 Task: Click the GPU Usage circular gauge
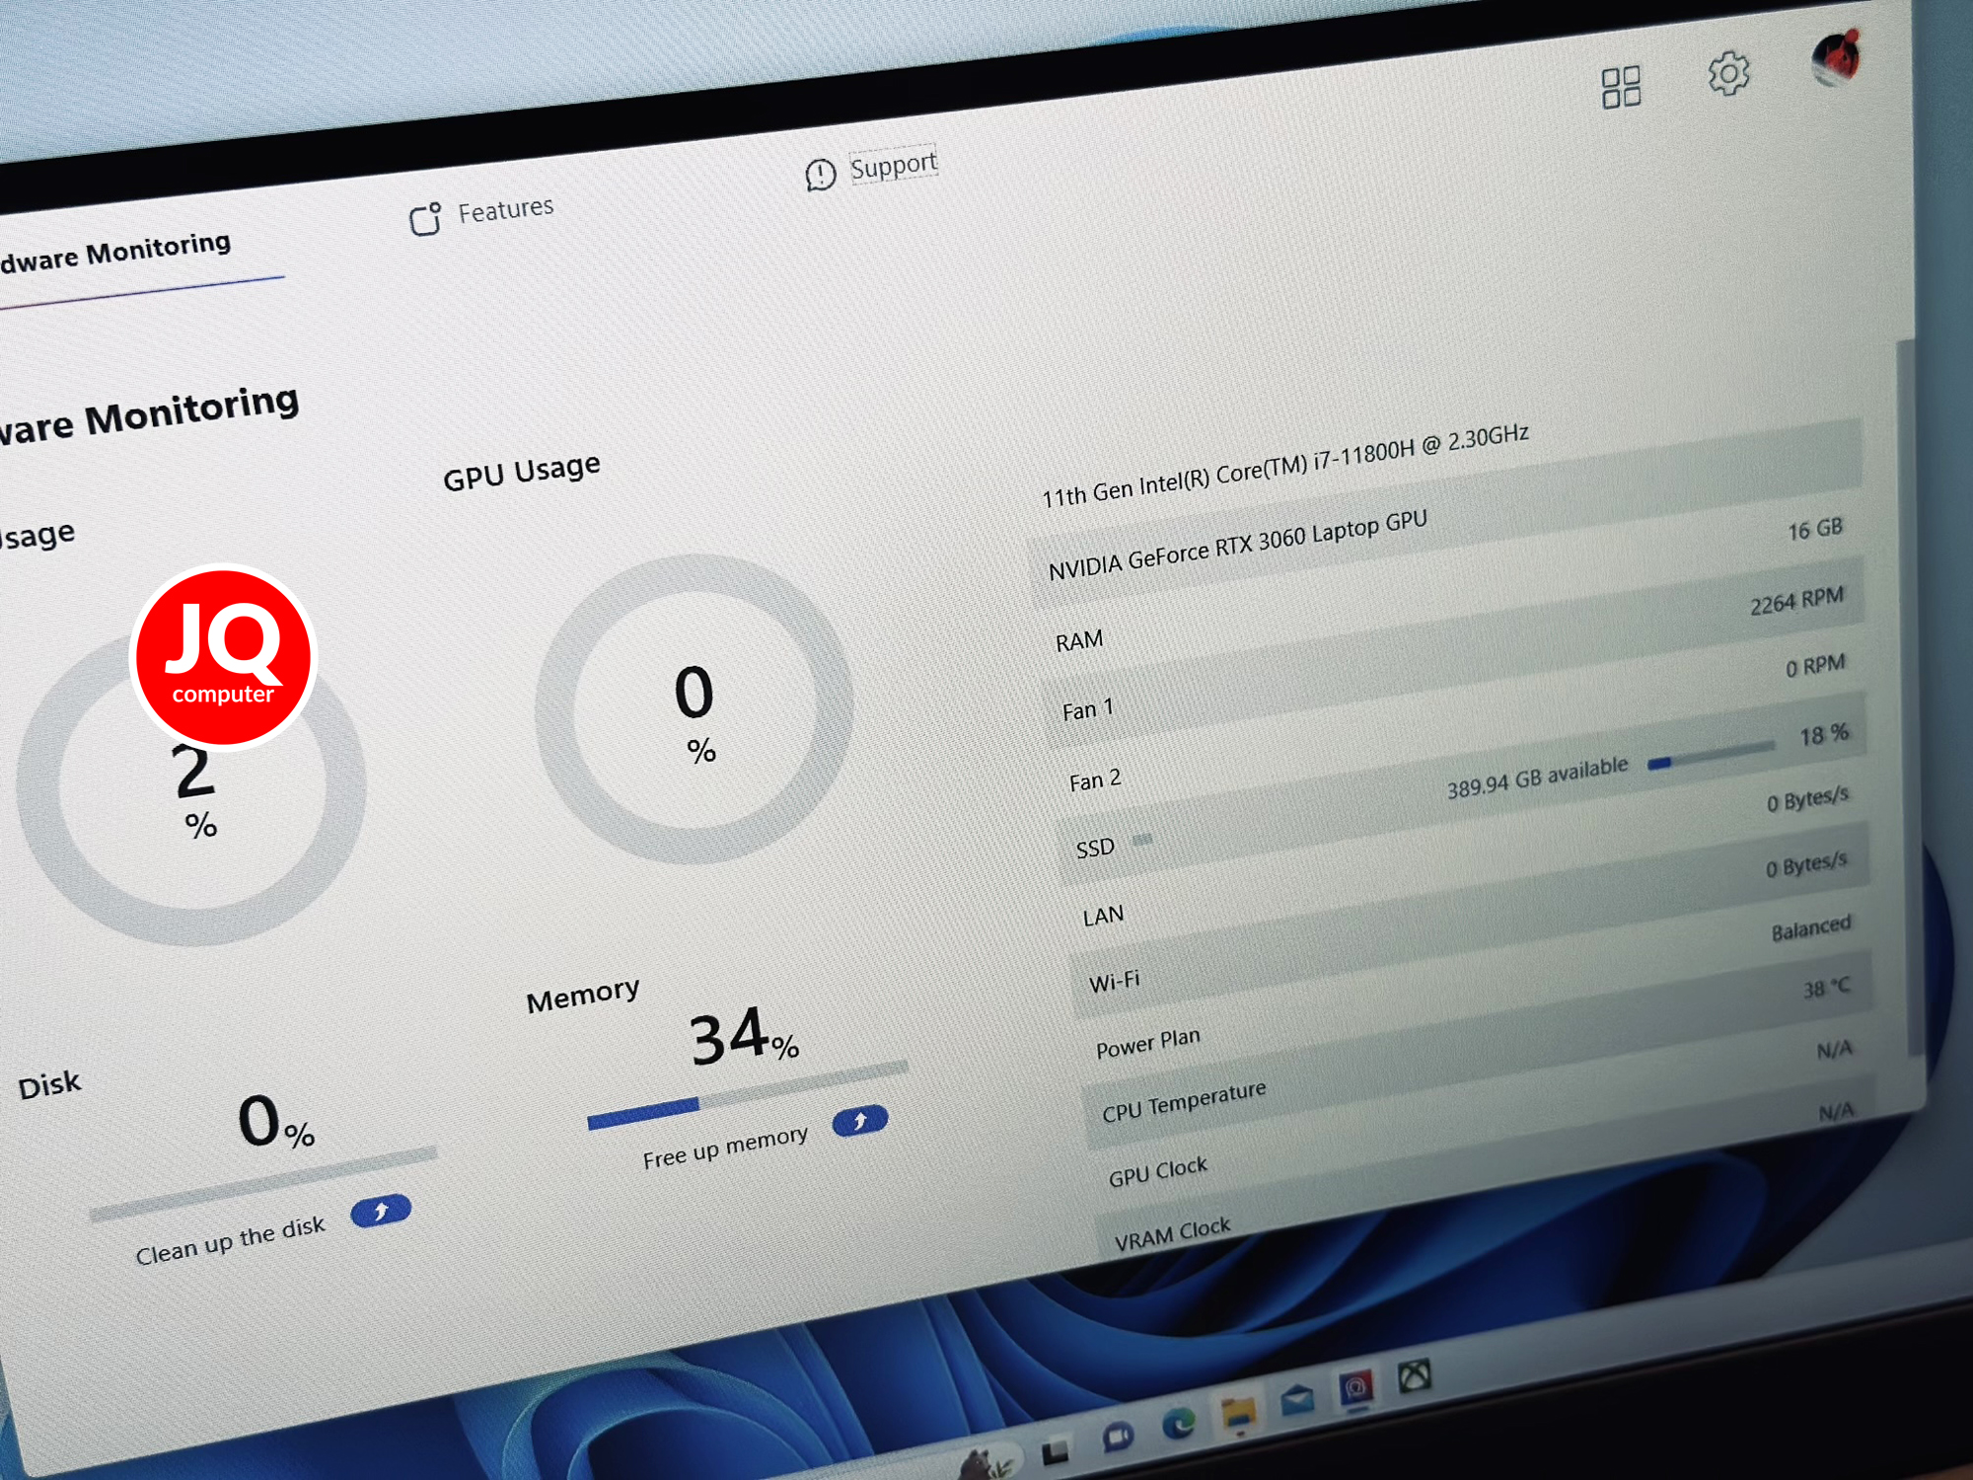pyautogui.click(x=694, y=709)
